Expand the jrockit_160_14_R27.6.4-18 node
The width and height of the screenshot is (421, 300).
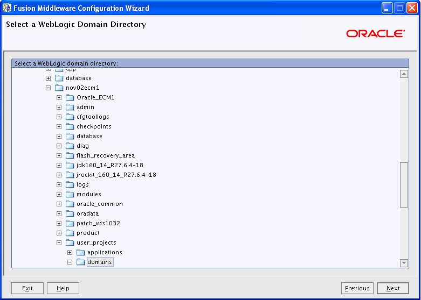pyautogui.click(x=59, y=175)
